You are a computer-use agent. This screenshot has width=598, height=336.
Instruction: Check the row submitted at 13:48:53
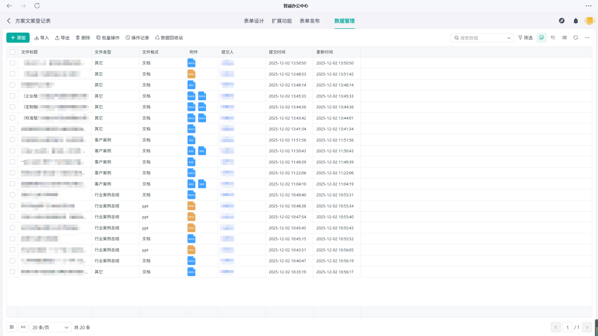pyautogui.click(x=12, y=74)
